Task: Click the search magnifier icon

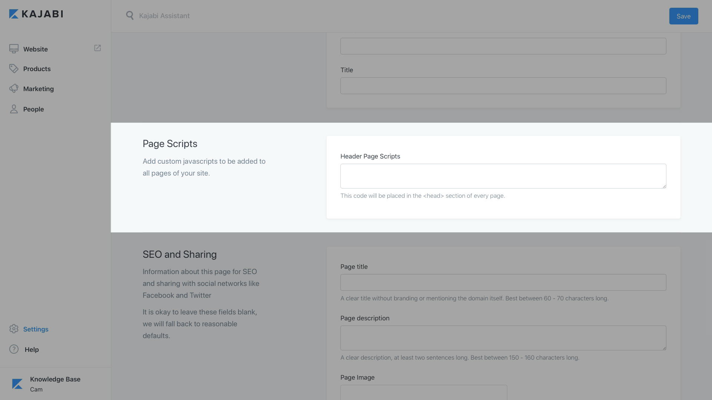Action: click(130, 16)
